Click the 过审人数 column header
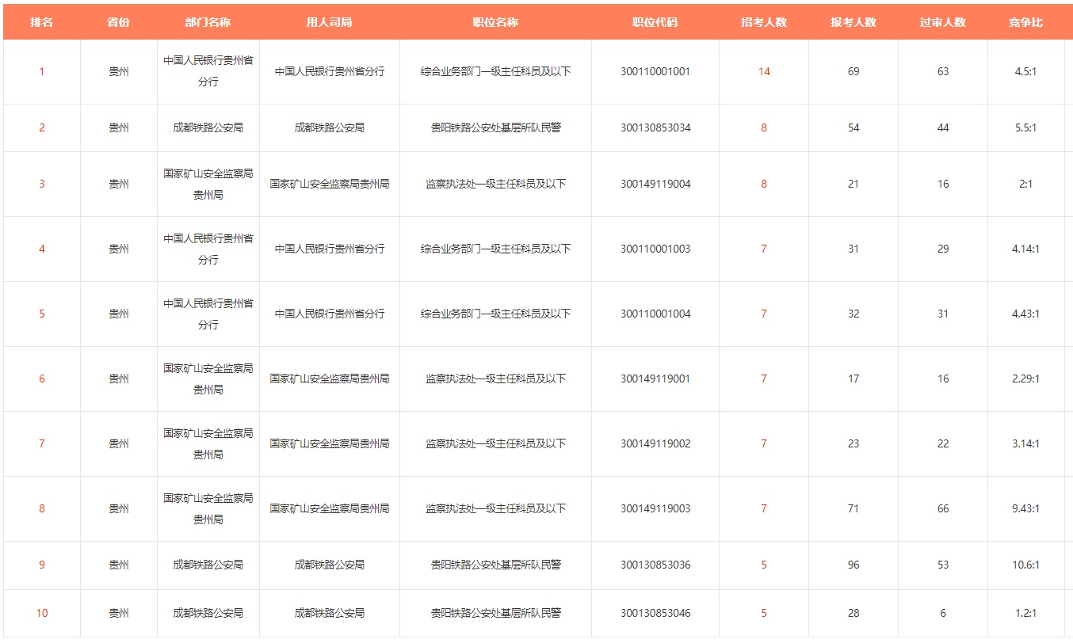 click(942, 22)
